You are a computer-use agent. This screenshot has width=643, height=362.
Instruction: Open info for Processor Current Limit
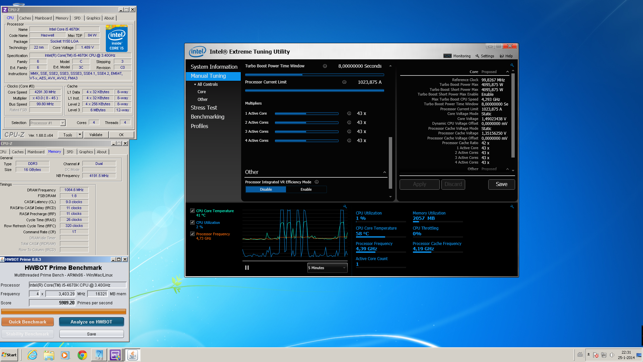[344, 82]
